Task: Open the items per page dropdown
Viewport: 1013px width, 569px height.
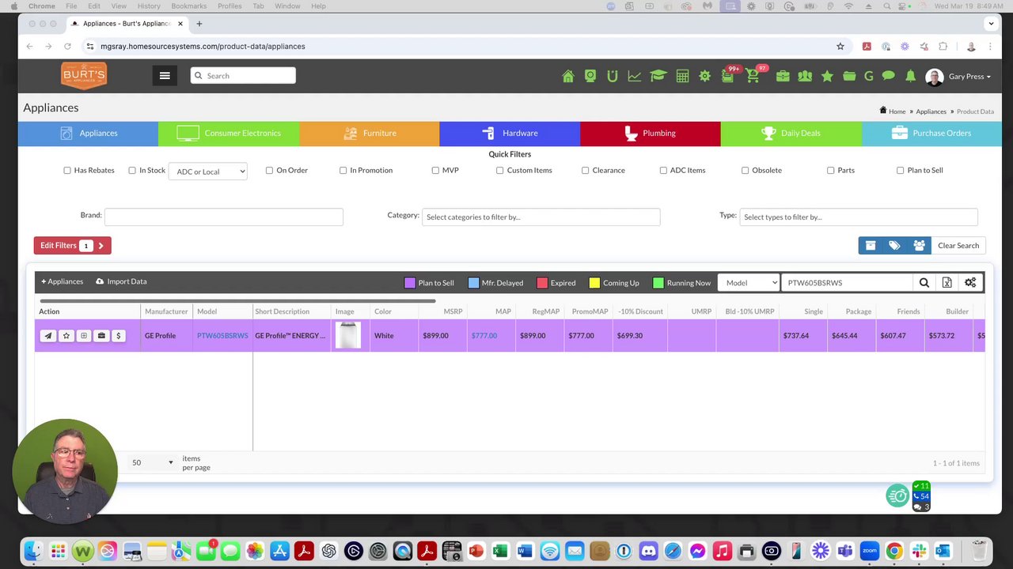Action: point(152,462)
